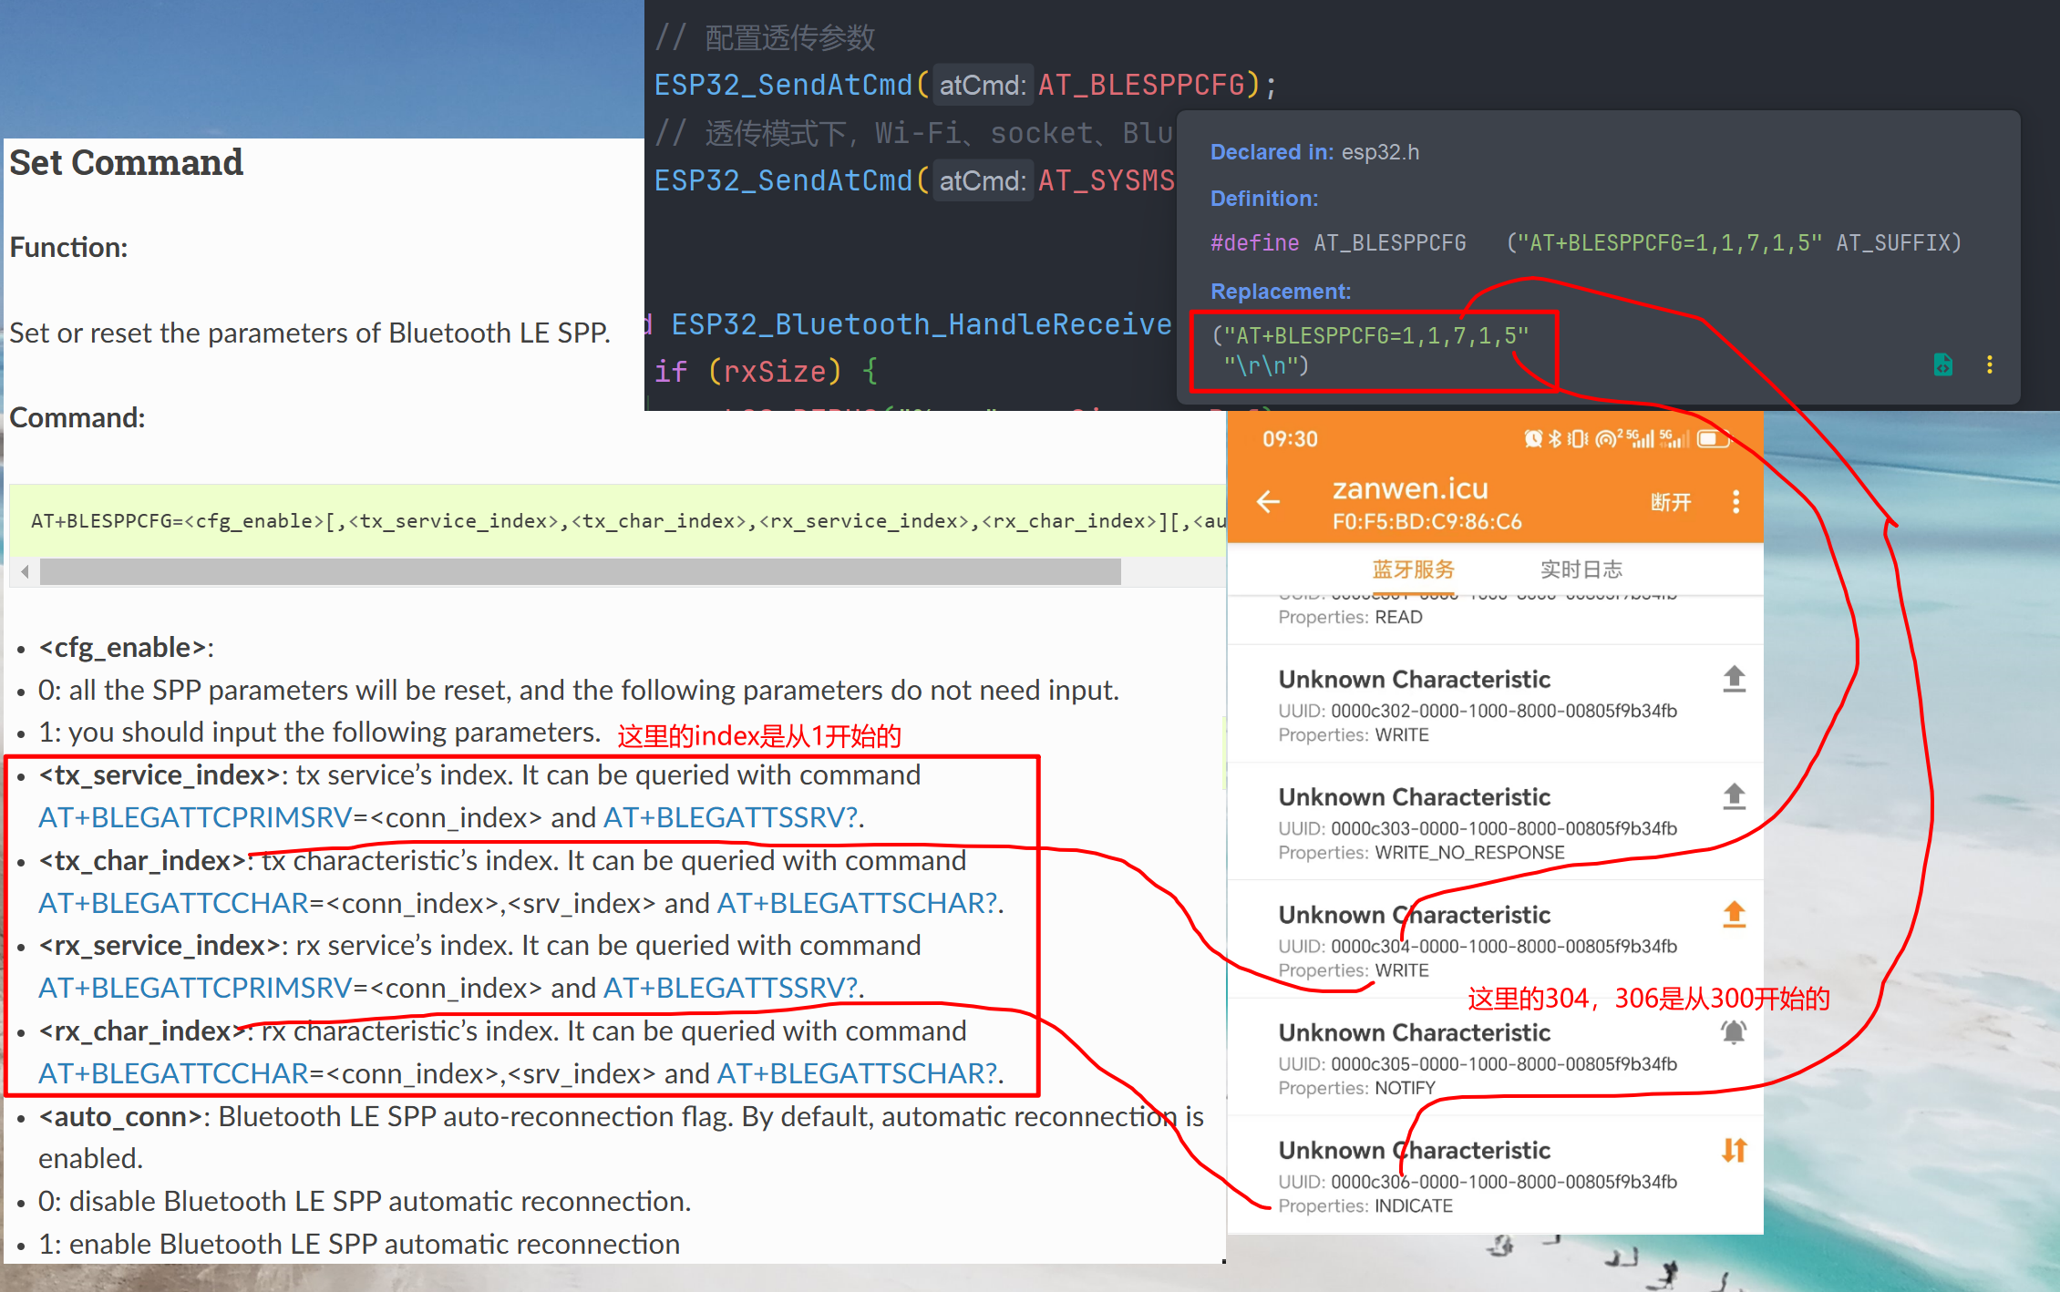Click the horizontal scrollbar of the command block
Viewport: 2060px width, 1292px height.
[x=581, y=571]
